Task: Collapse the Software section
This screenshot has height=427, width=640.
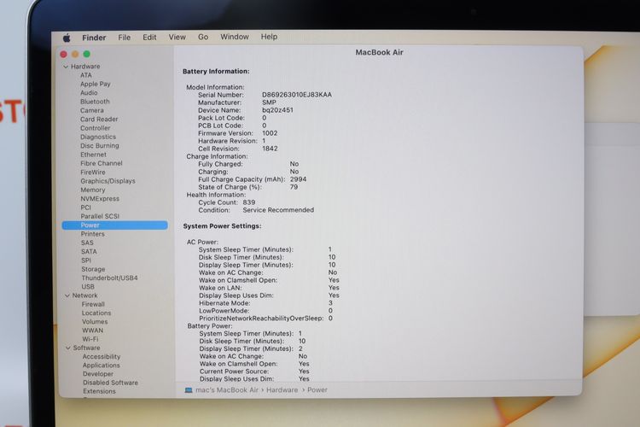Action: click(68, 348)
